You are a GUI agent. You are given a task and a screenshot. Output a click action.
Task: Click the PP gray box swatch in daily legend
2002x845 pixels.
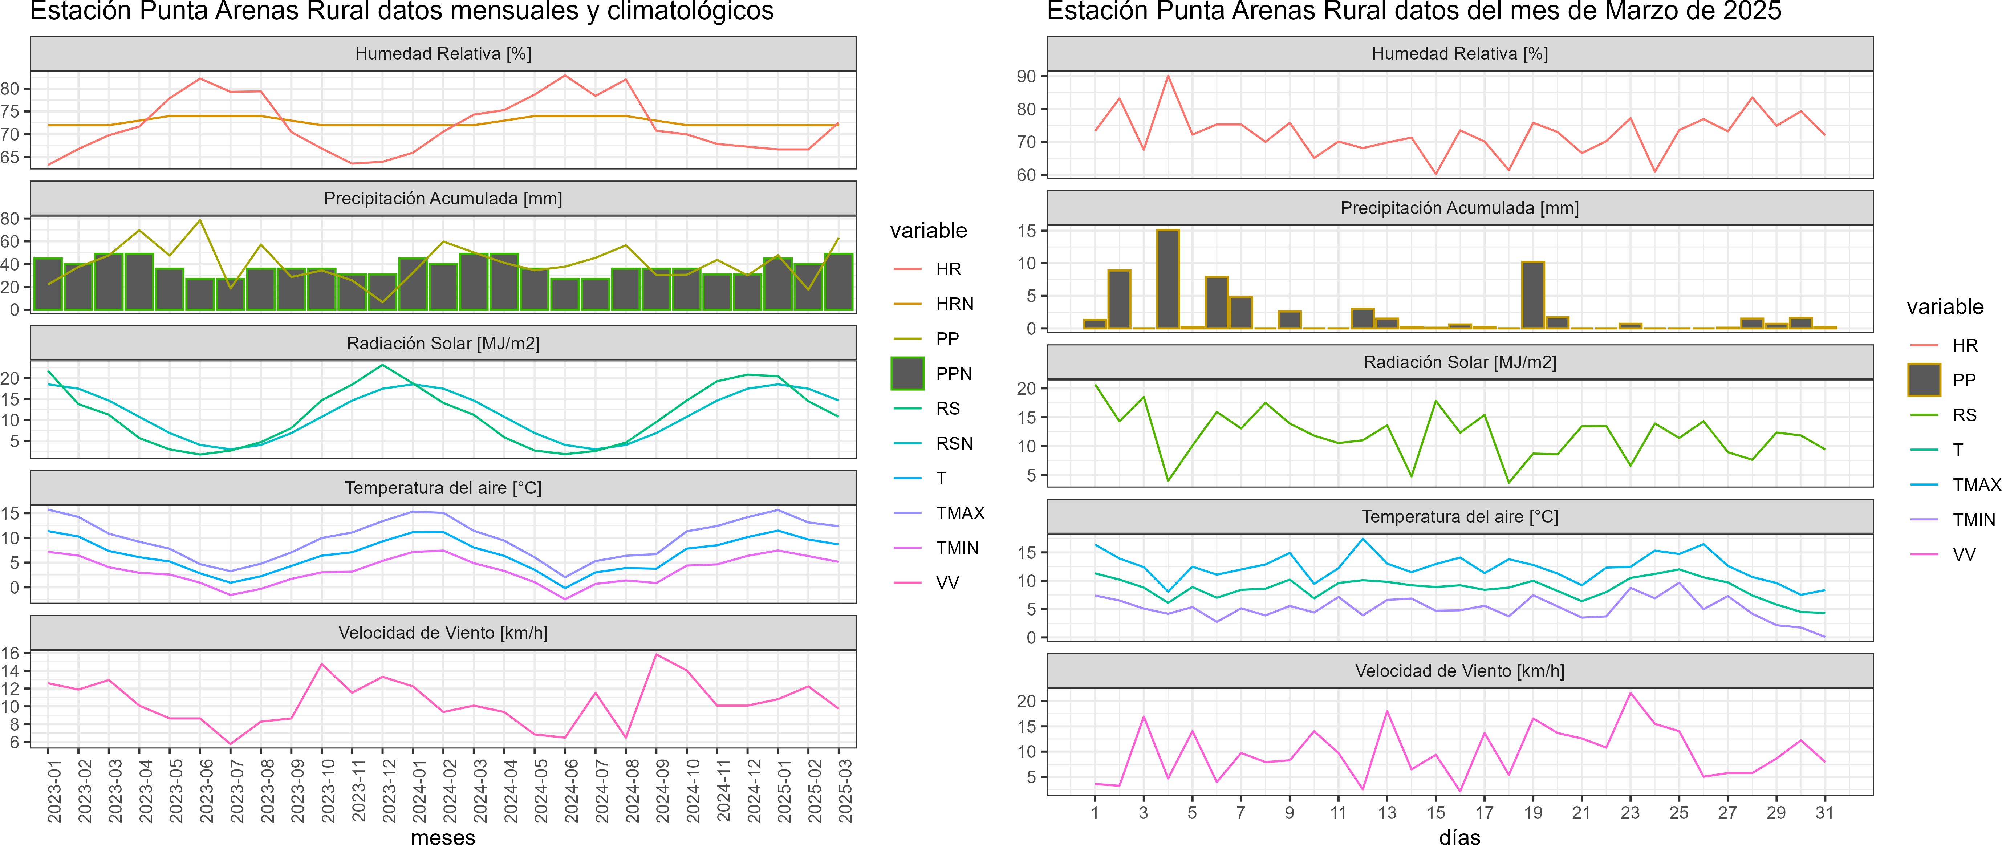click(1924, 380)
